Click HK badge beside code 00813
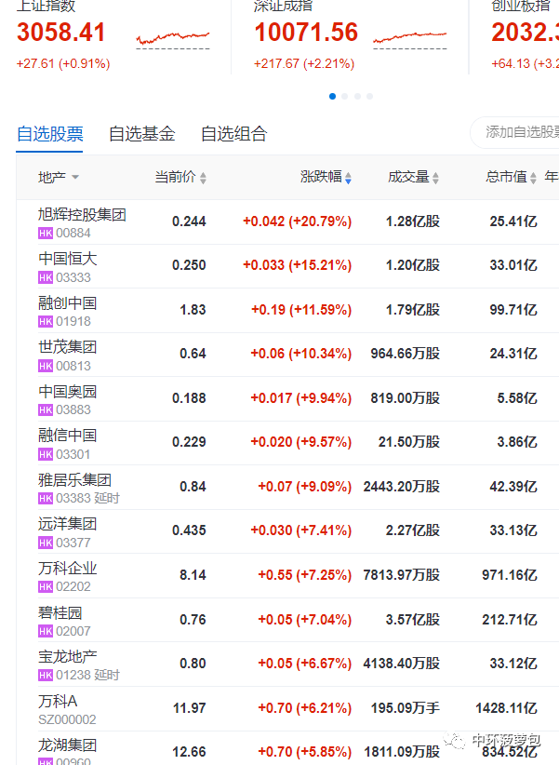This screenshot has width=559, height=765. (x=46, y=366)
